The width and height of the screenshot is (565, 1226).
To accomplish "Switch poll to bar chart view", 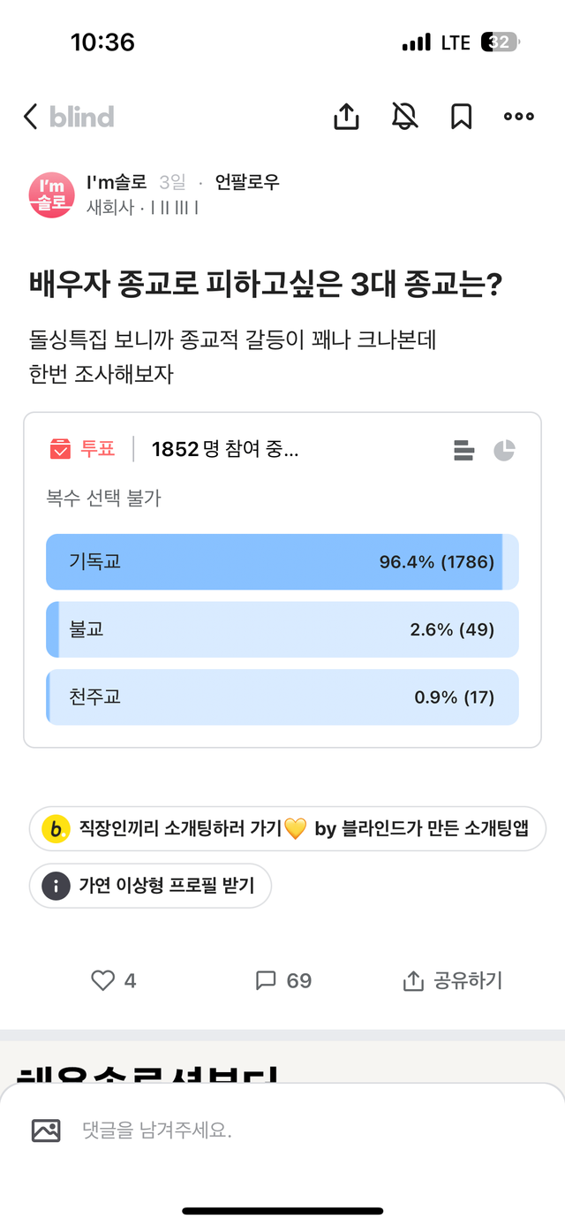I will (x=463, y=450).
